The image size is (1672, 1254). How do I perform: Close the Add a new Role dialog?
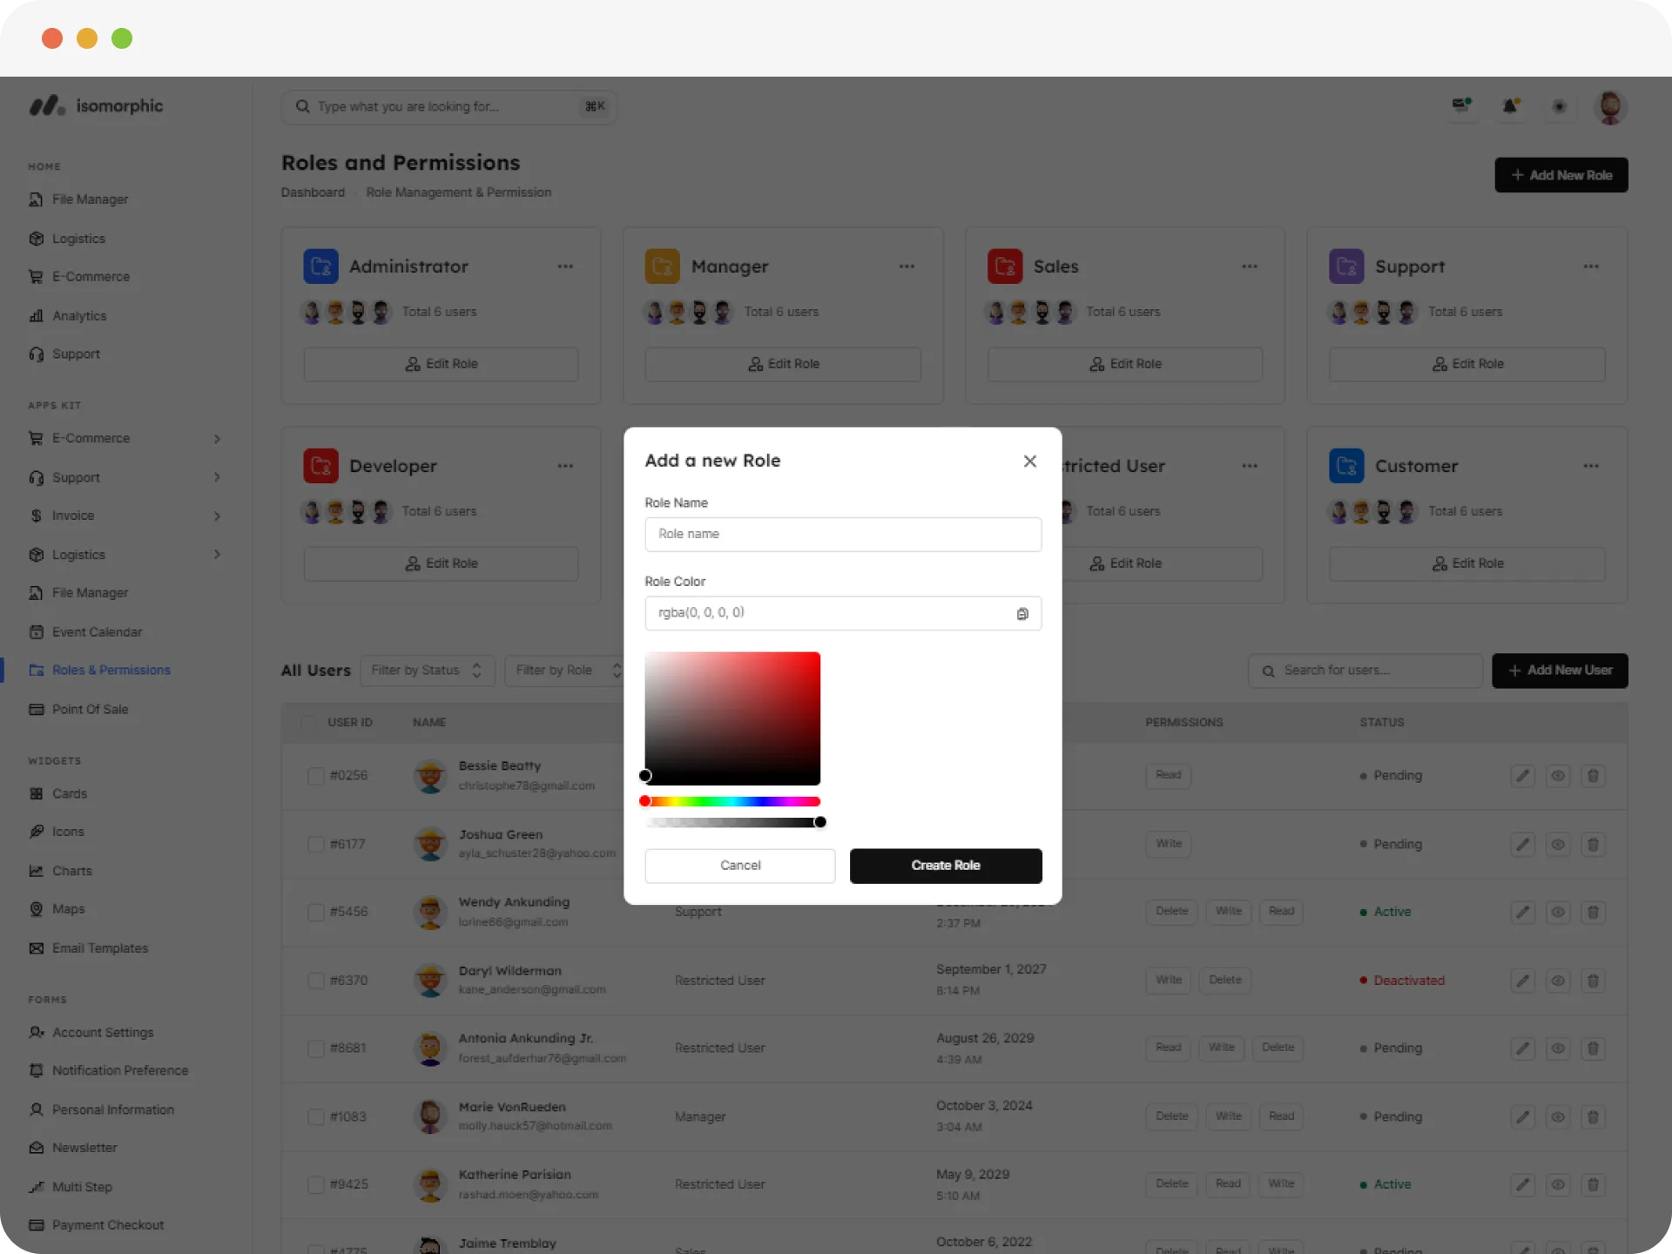coord(1029,461)
